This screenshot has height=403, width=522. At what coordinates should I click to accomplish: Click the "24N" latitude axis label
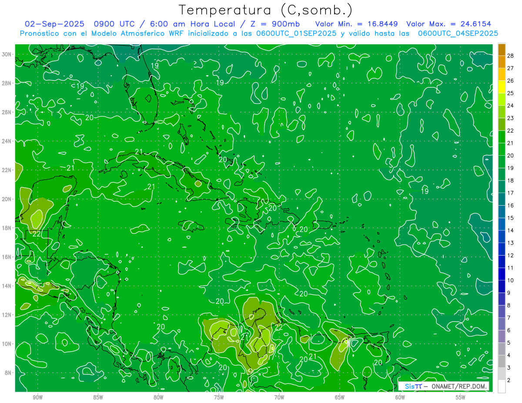click(x=7, y=141)
